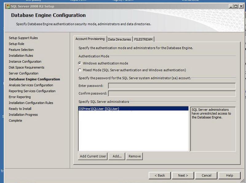Go to previous step with Back button
The height and width of the screenshot is (183, 246).
click(x=160, y=176)
